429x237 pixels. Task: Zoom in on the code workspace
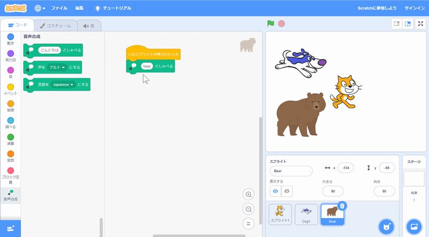[248, 195]
